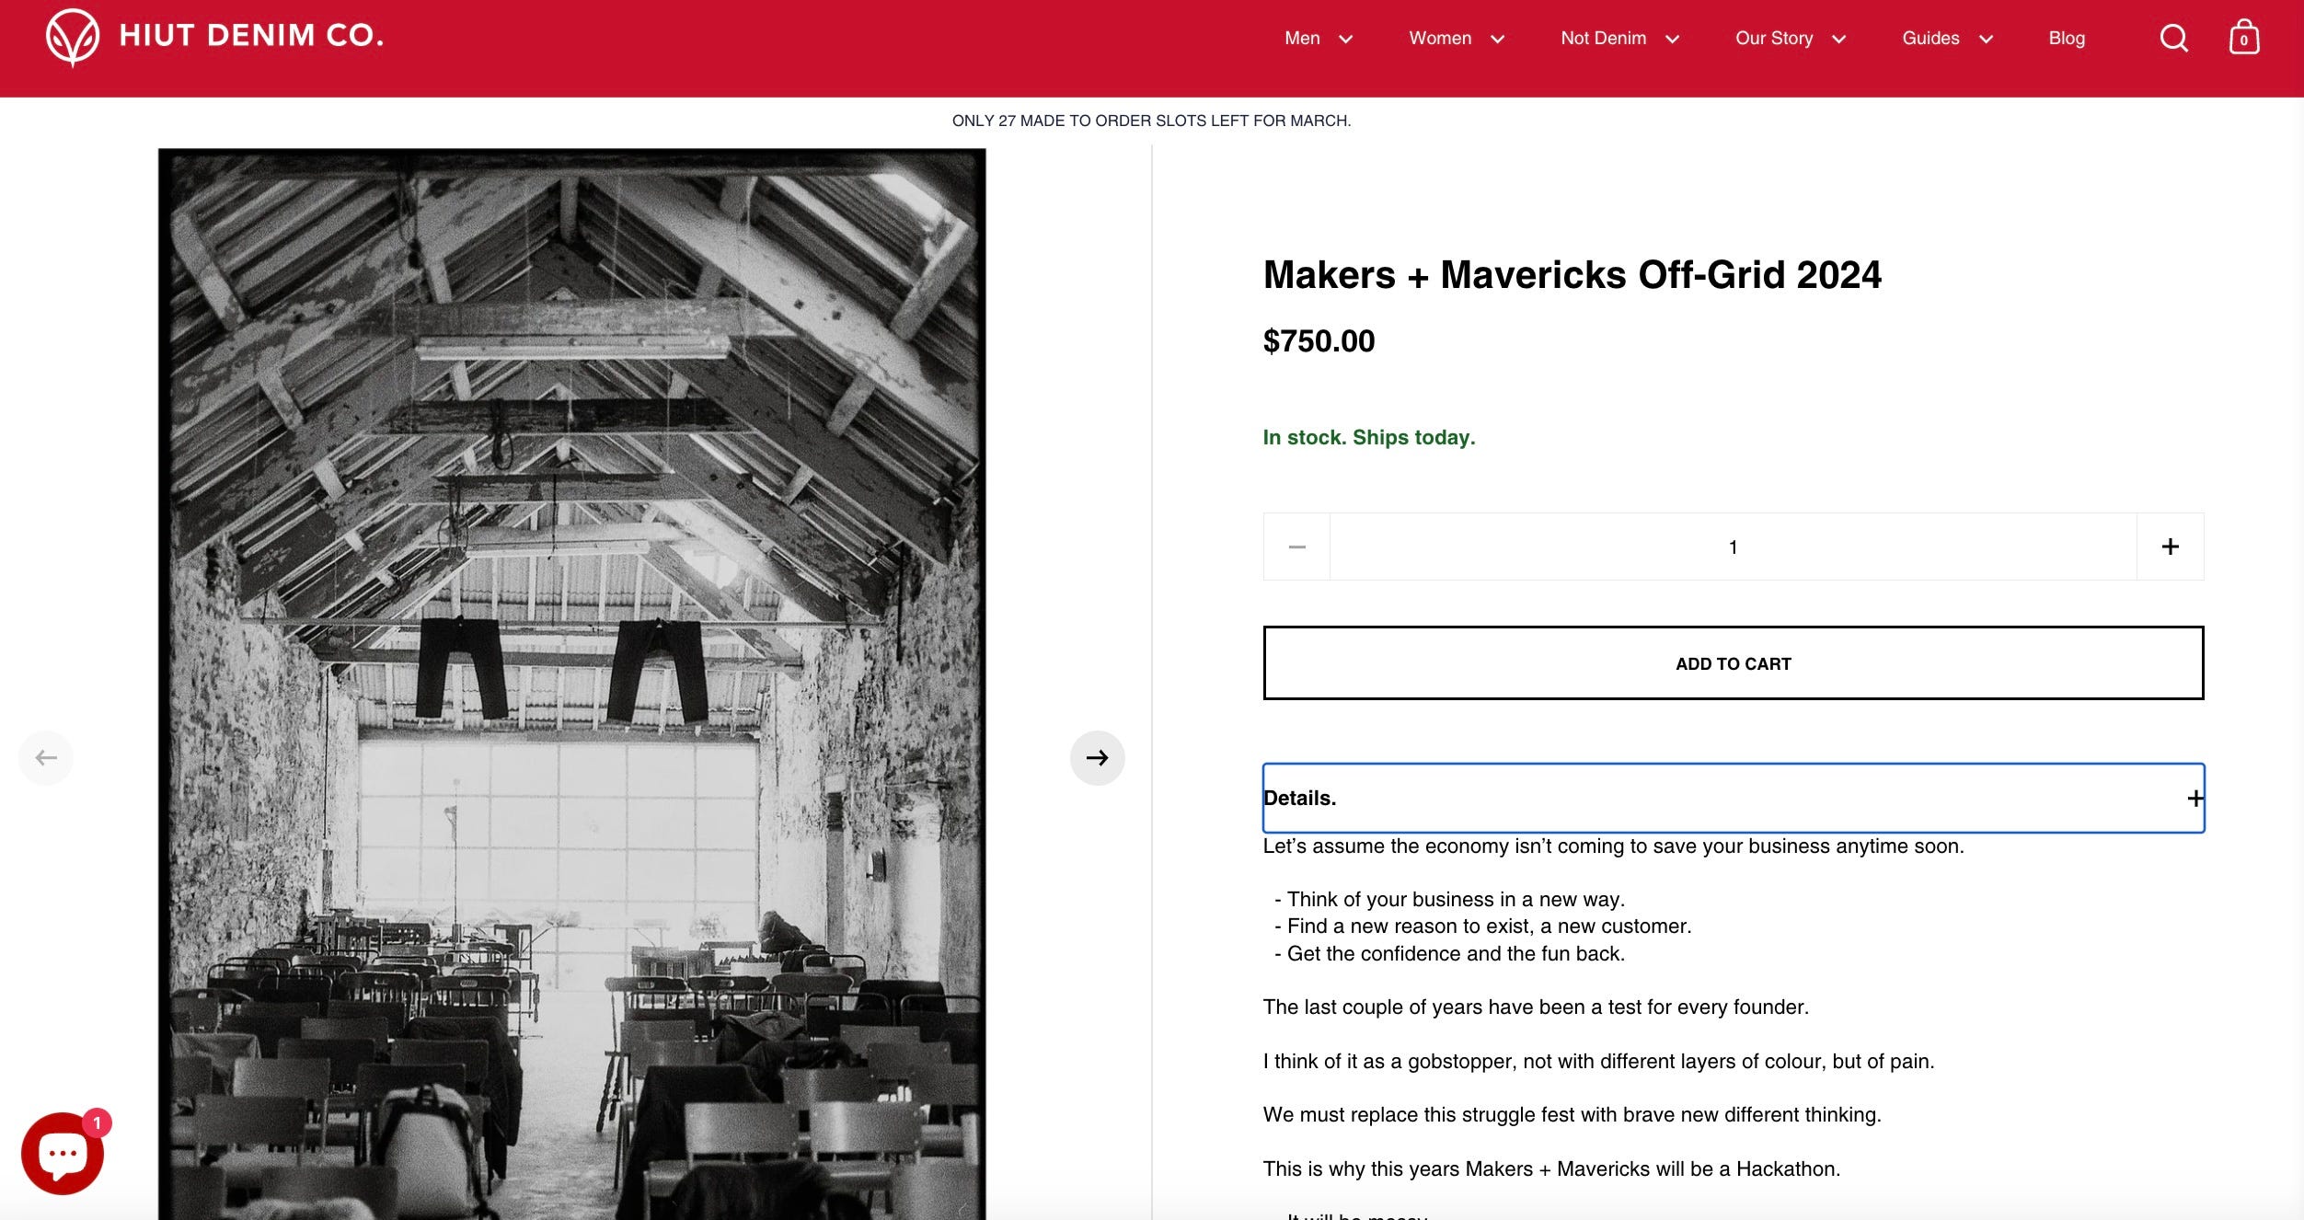
Task: Open the Women dropdown menu
Action: (x=1457, y=39)
